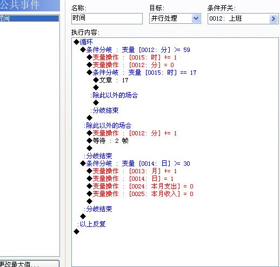Select line 变量操作：[0012: 分] = 0

pos(130,65)
